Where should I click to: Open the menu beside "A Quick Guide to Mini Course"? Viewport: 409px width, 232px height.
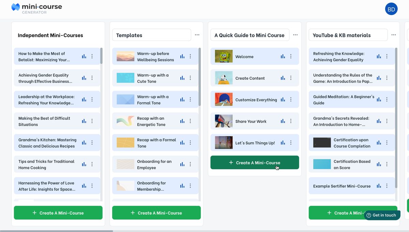[295, 35]
